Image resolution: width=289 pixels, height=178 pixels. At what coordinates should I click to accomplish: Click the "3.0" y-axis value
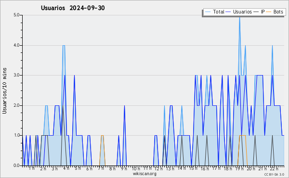[x=16, y=75]
